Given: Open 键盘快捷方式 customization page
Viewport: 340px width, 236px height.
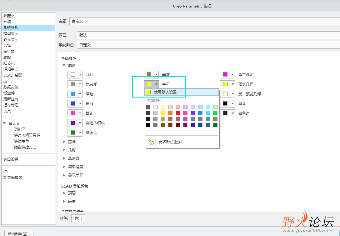Looking at the screenshot, I should [25, 147].
